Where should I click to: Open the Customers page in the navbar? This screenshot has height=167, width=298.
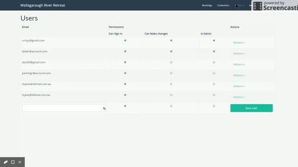pos(223,5)
